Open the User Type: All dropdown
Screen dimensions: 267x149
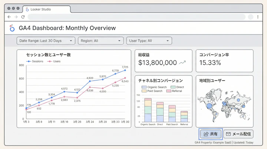(149, 41)
